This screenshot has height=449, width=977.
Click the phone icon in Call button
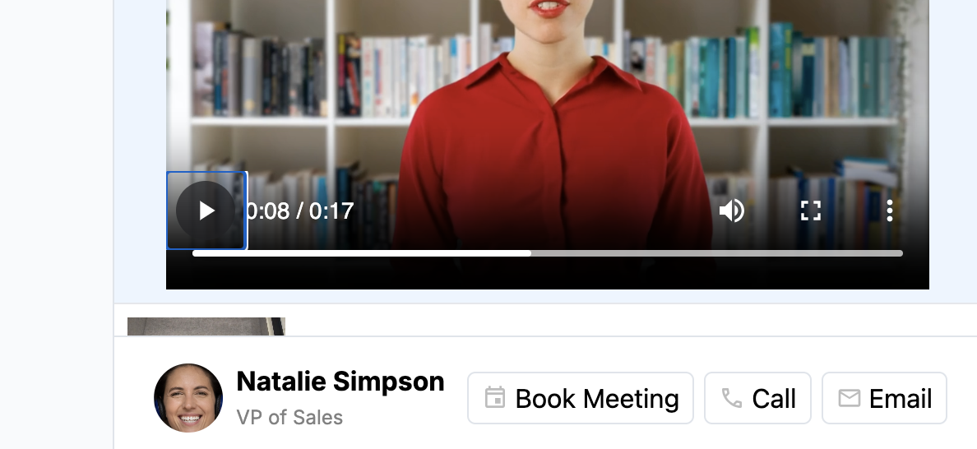(731, 398)
